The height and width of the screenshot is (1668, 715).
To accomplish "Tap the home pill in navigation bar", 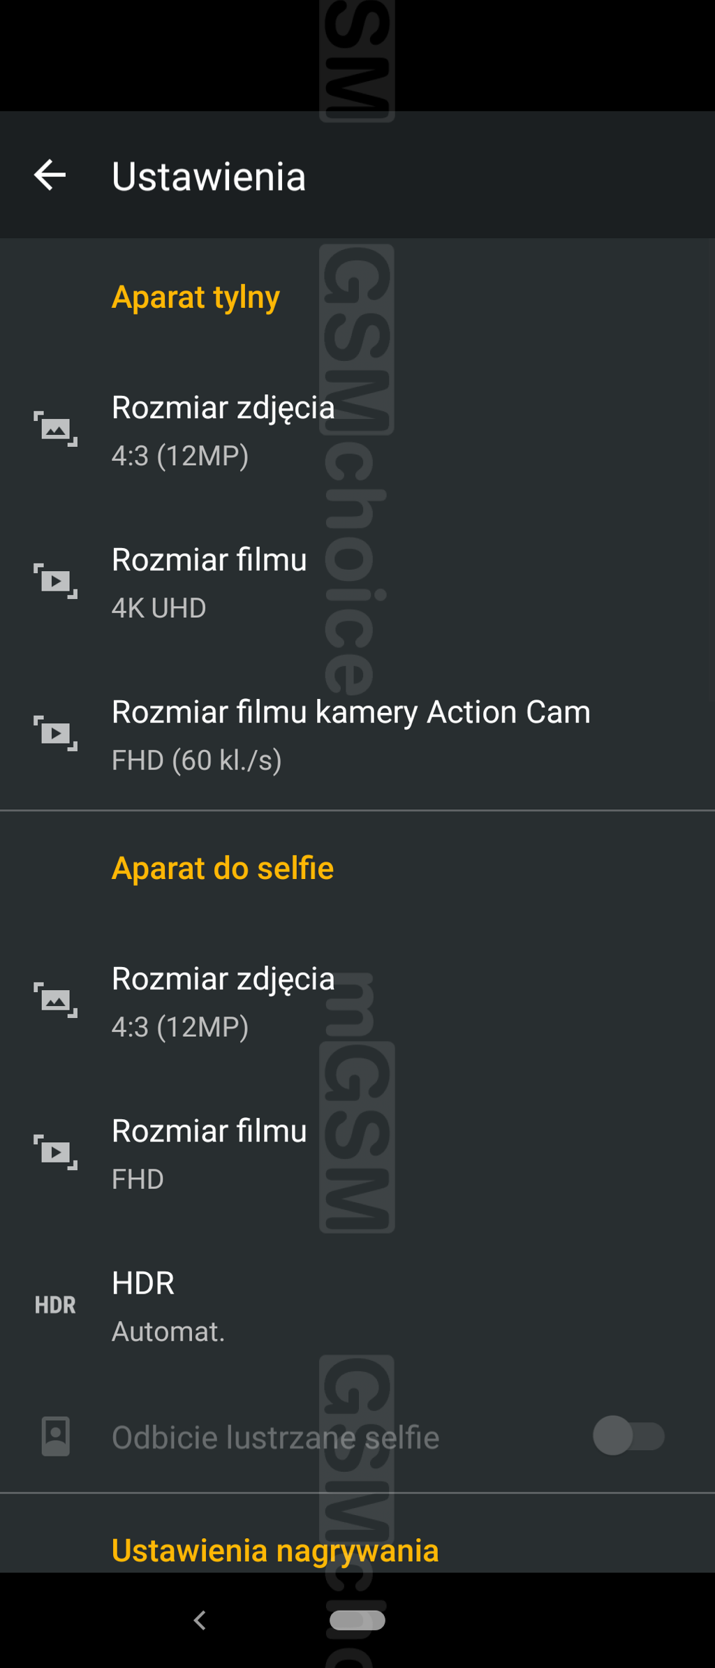I will [x=357, y=1620].
